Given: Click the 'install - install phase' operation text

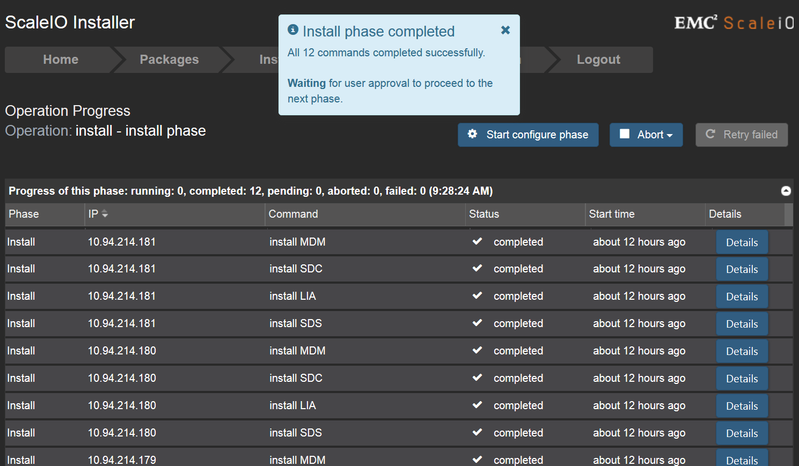Looking at the screenshot, I should [141, 131].
